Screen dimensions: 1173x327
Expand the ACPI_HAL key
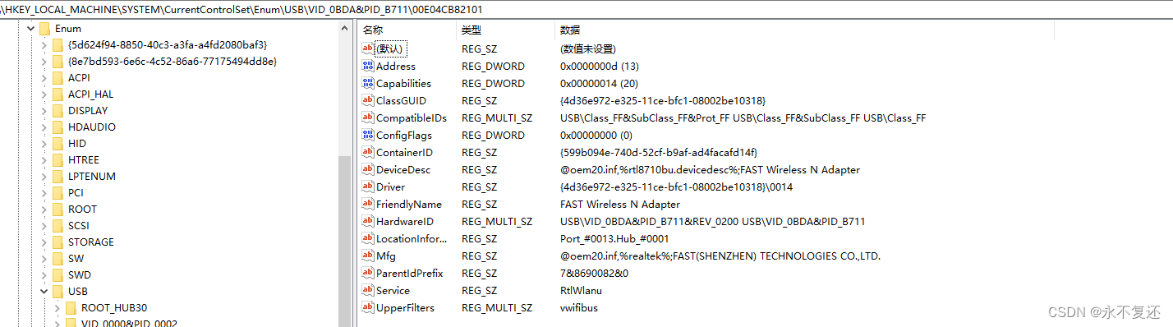coord(44,94)
